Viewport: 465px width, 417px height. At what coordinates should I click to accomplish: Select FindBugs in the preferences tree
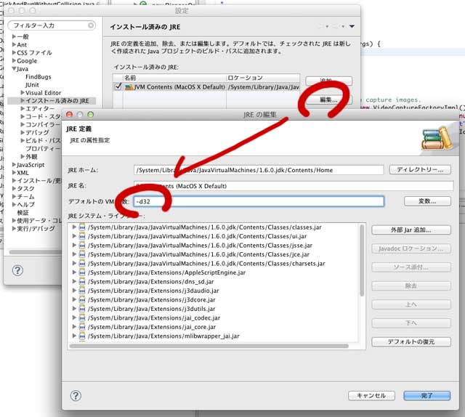(39, 77)
